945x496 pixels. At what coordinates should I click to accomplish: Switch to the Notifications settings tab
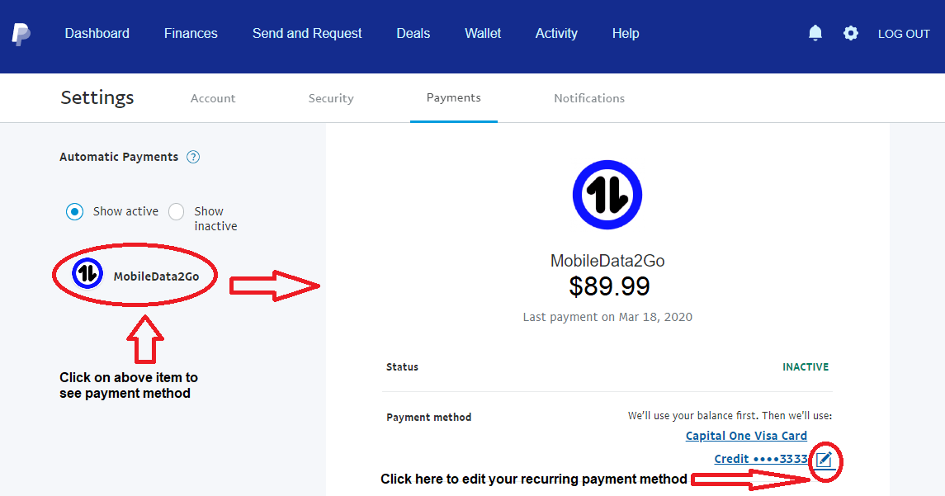tap(589, 98)
